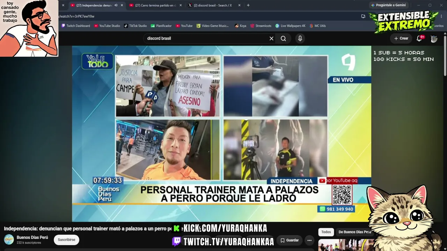The height and width of the screenshot is (251, 447).
Task: Open the Planificador bookmark
Action: pos(161,26)
